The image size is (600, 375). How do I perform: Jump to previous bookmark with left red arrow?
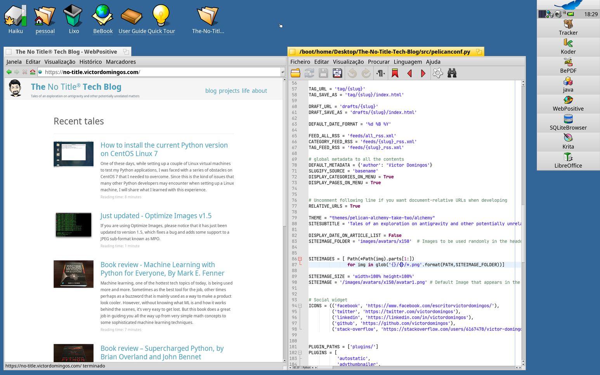click(409, 73)
